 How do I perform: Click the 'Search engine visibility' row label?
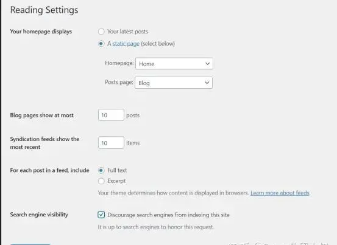tap(39, 215)
